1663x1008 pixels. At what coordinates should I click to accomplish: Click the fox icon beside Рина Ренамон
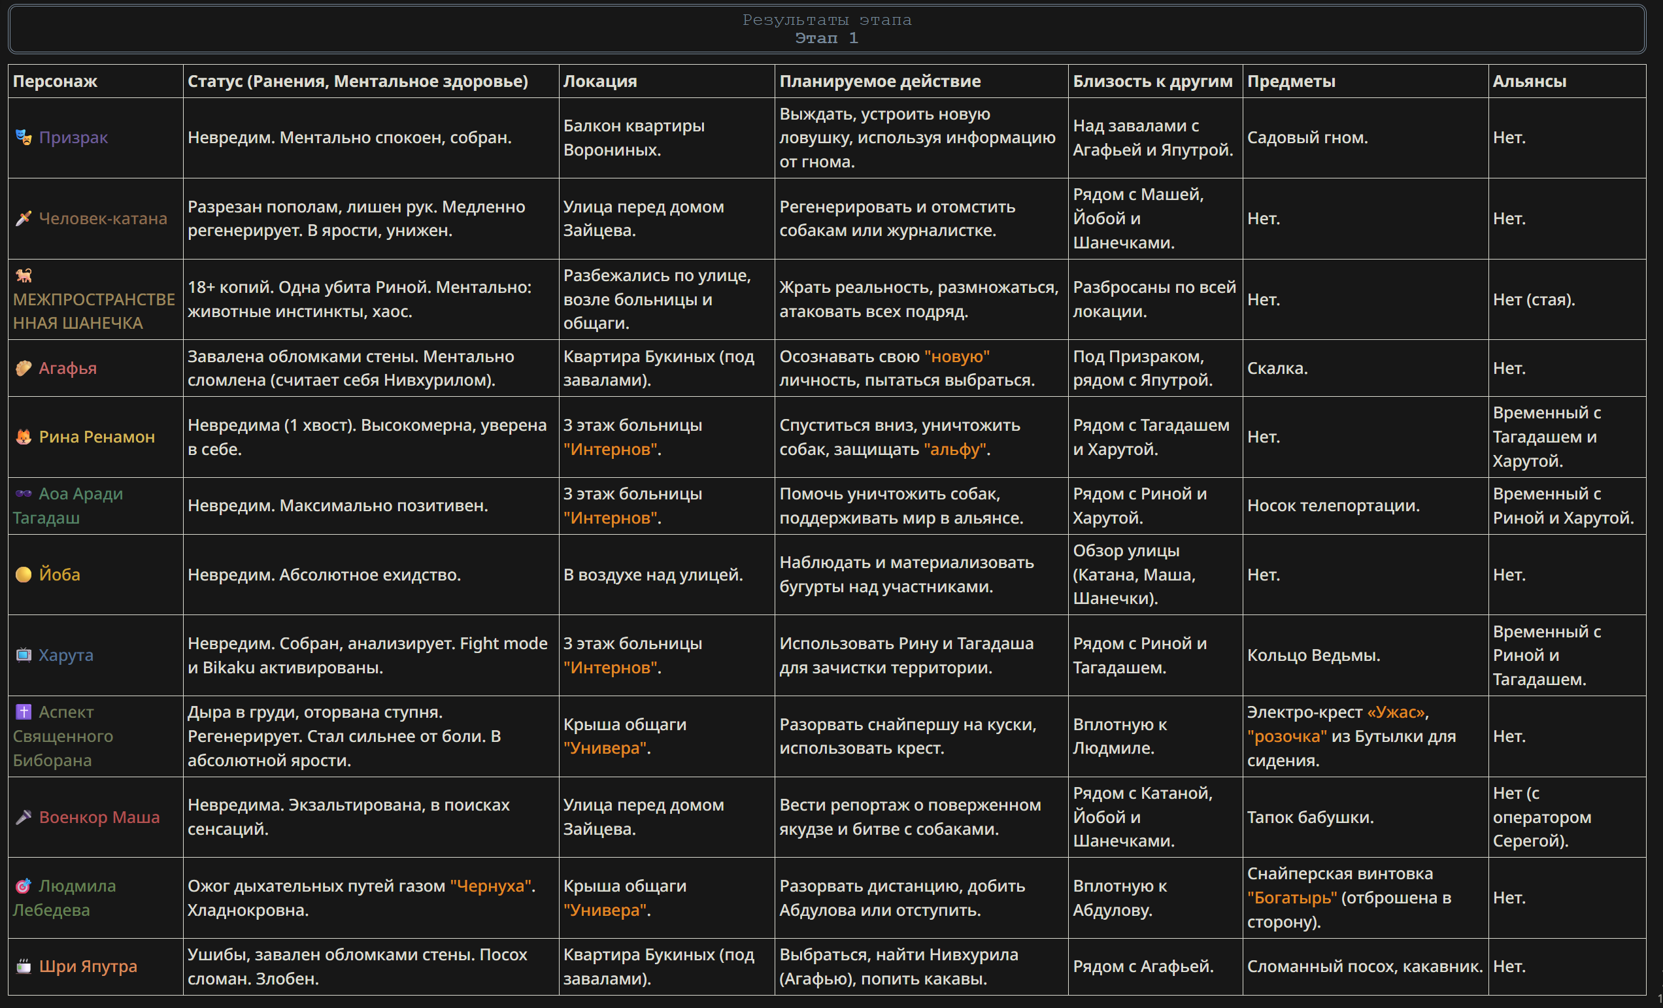pos(24,437)
